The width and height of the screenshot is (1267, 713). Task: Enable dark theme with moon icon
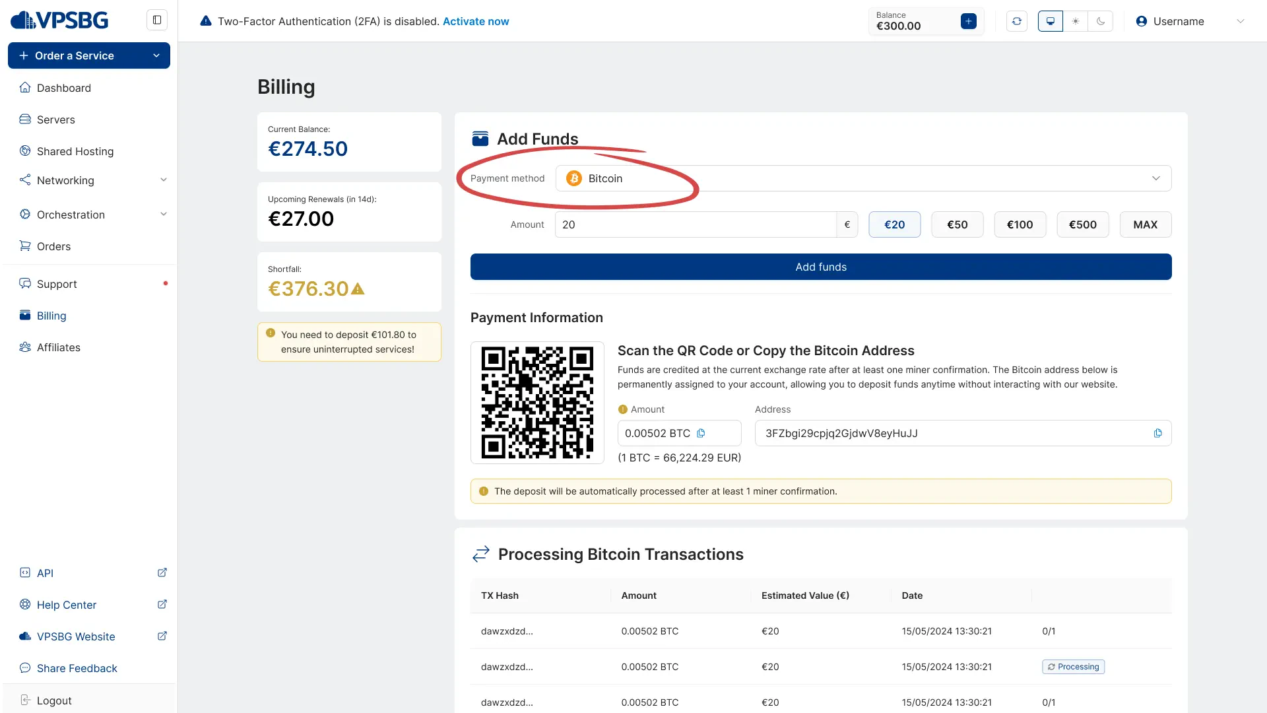[1101, 21]
